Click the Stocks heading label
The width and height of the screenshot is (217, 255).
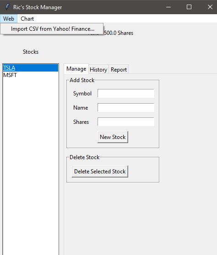(x=31, y=52)
